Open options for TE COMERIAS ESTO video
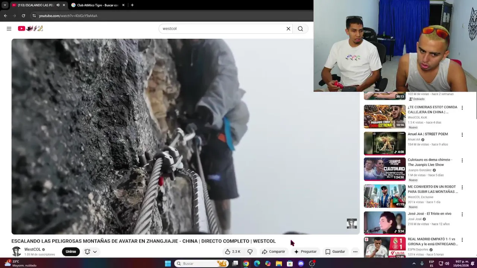Viewport: 477px width, 268px height. pyautogui.click(x=462, y=108)
